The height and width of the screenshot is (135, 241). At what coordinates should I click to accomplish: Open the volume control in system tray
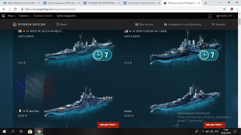coord(211,131)
